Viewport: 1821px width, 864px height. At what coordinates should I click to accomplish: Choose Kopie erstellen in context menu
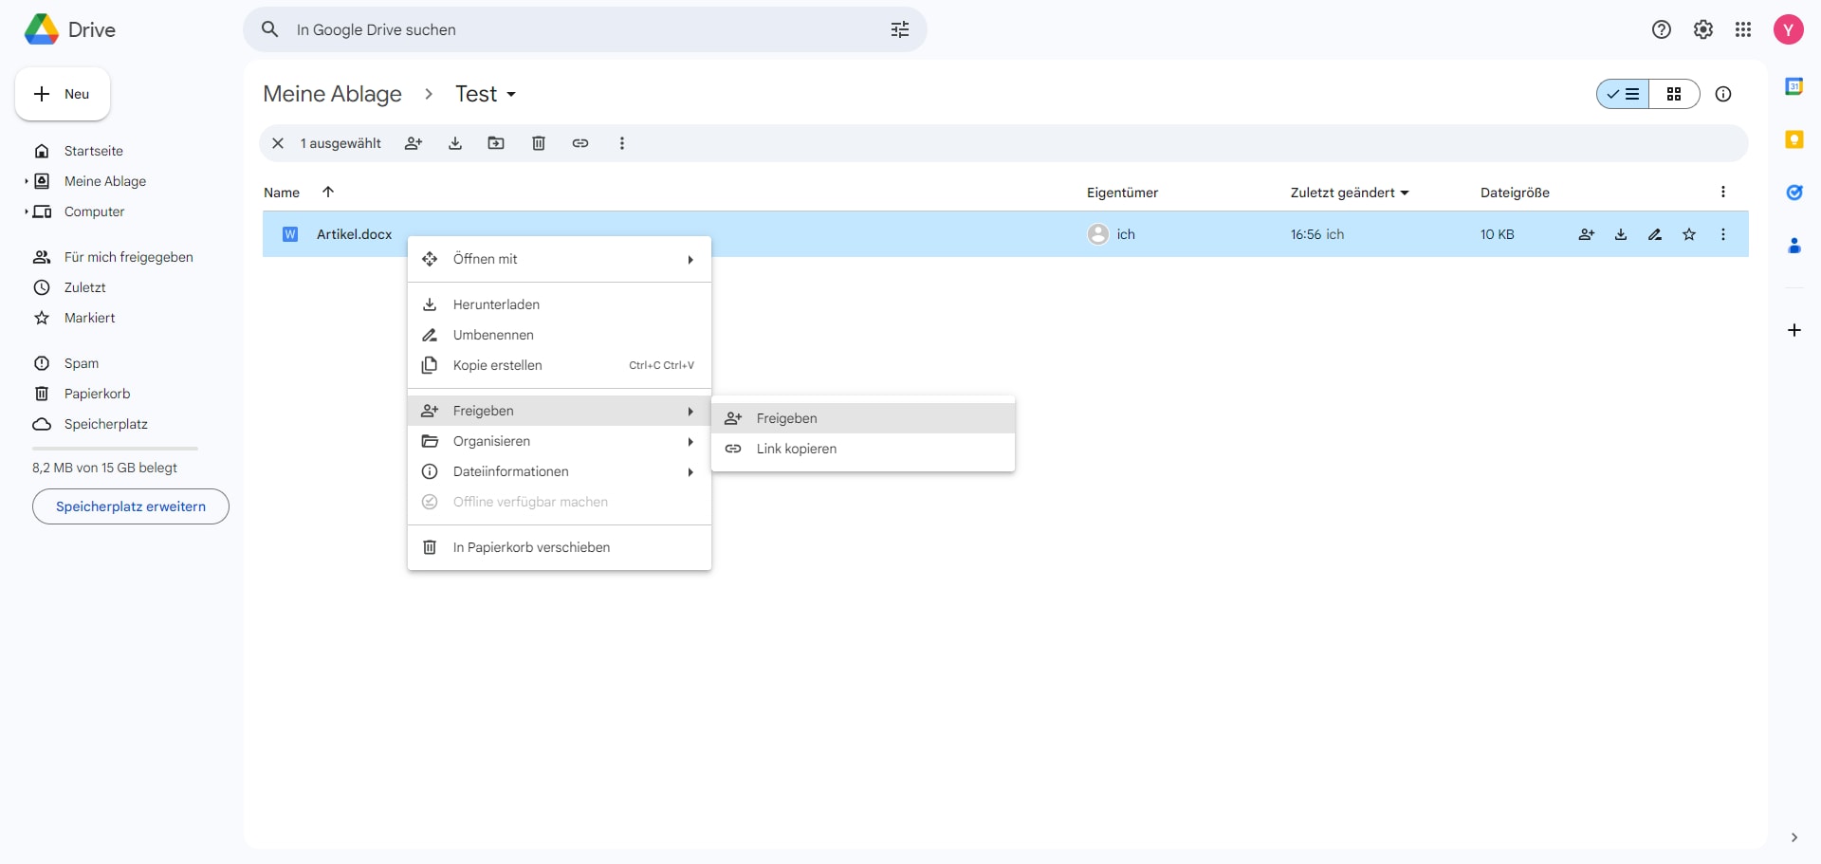tap(560, 365)
